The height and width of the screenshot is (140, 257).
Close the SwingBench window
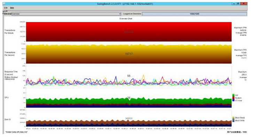(x=244, y=3)
